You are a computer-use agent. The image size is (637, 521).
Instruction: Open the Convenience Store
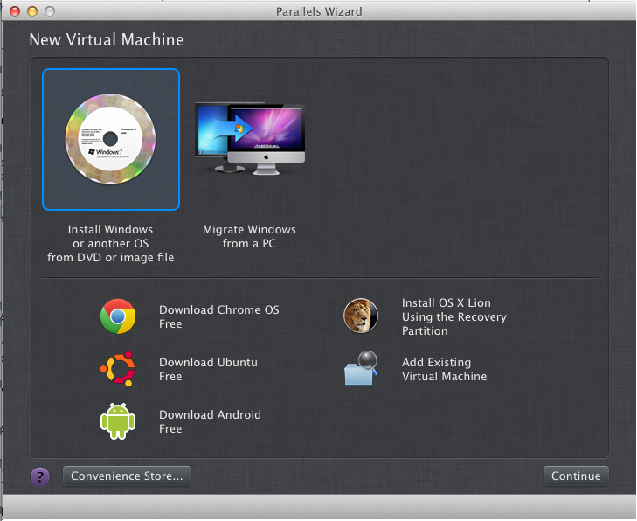[127, 476]
